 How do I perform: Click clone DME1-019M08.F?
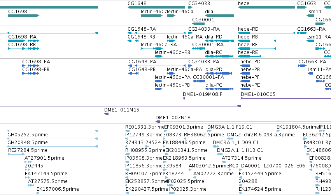[202, 94]
